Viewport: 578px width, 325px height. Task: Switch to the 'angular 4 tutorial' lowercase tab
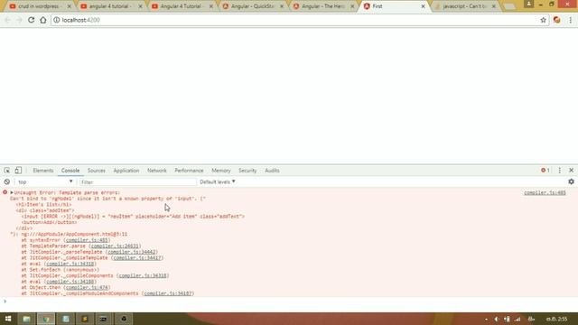click(109, 6)
